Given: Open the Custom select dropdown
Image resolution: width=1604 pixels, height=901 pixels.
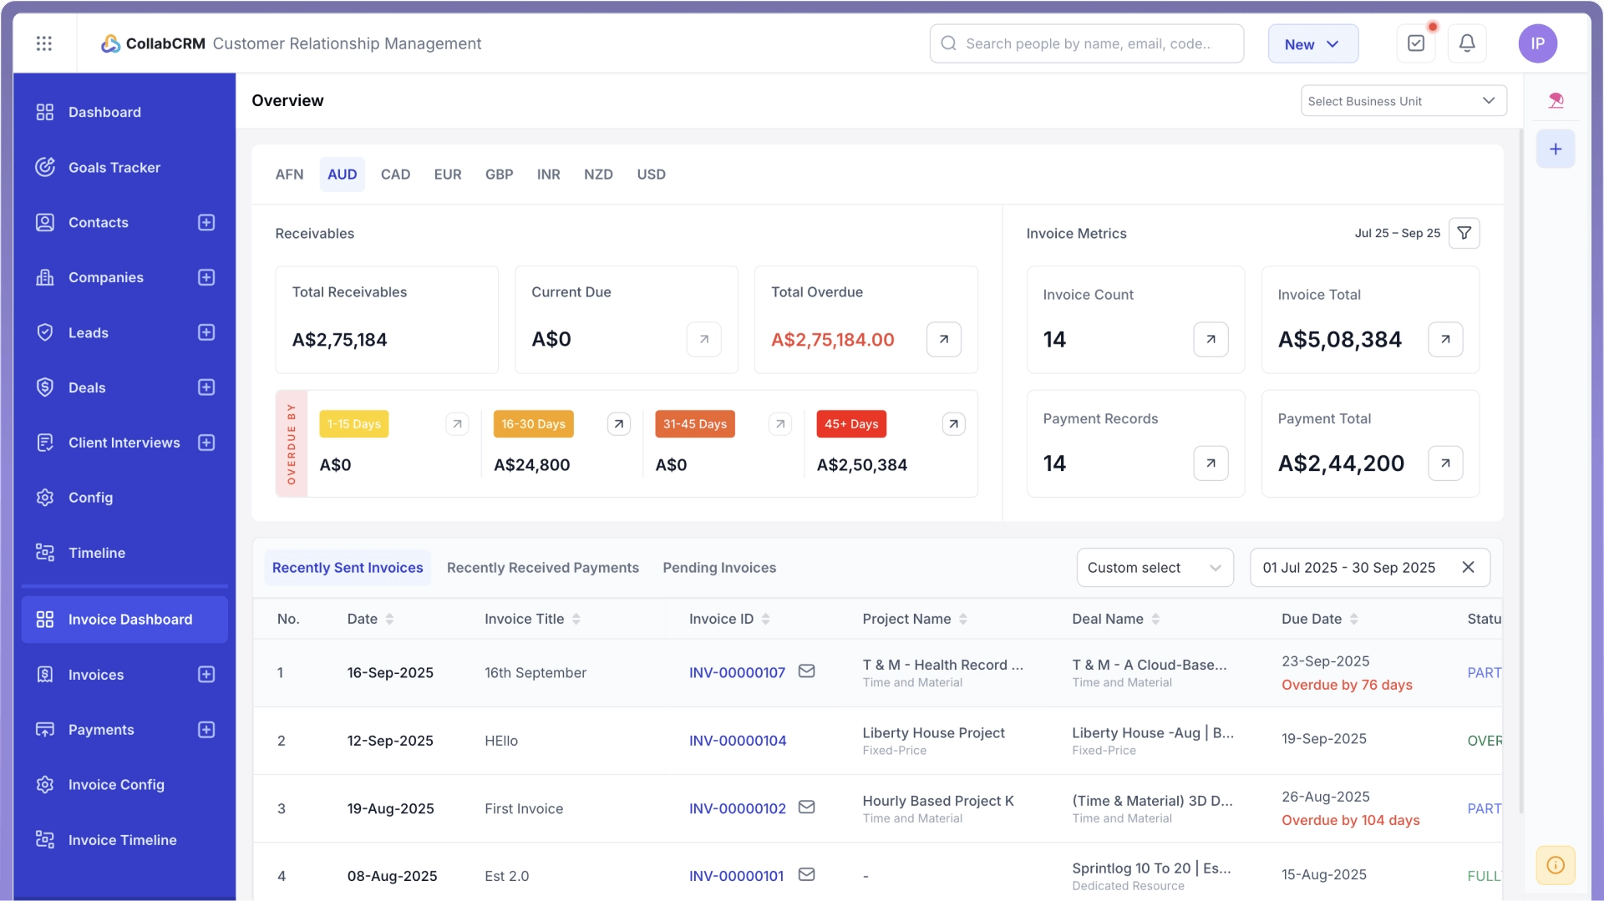Looking at the screenshot, I should point(1155,568).
